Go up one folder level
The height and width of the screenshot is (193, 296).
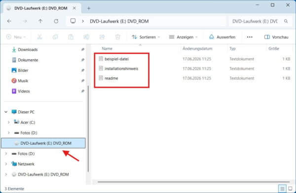tap(40, 21)
